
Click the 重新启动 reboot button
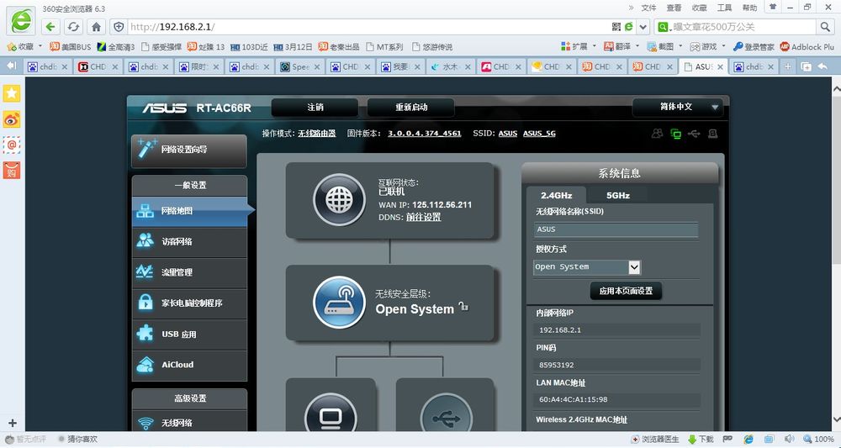tap(411, 108)
